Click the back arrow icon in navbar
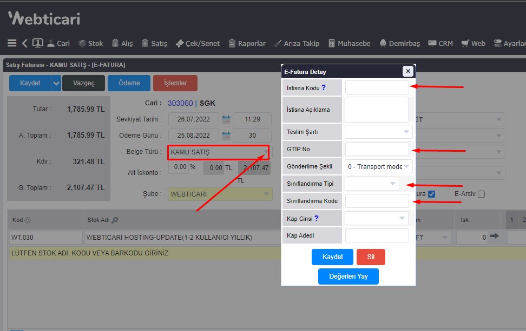 (x=25, y=43)
